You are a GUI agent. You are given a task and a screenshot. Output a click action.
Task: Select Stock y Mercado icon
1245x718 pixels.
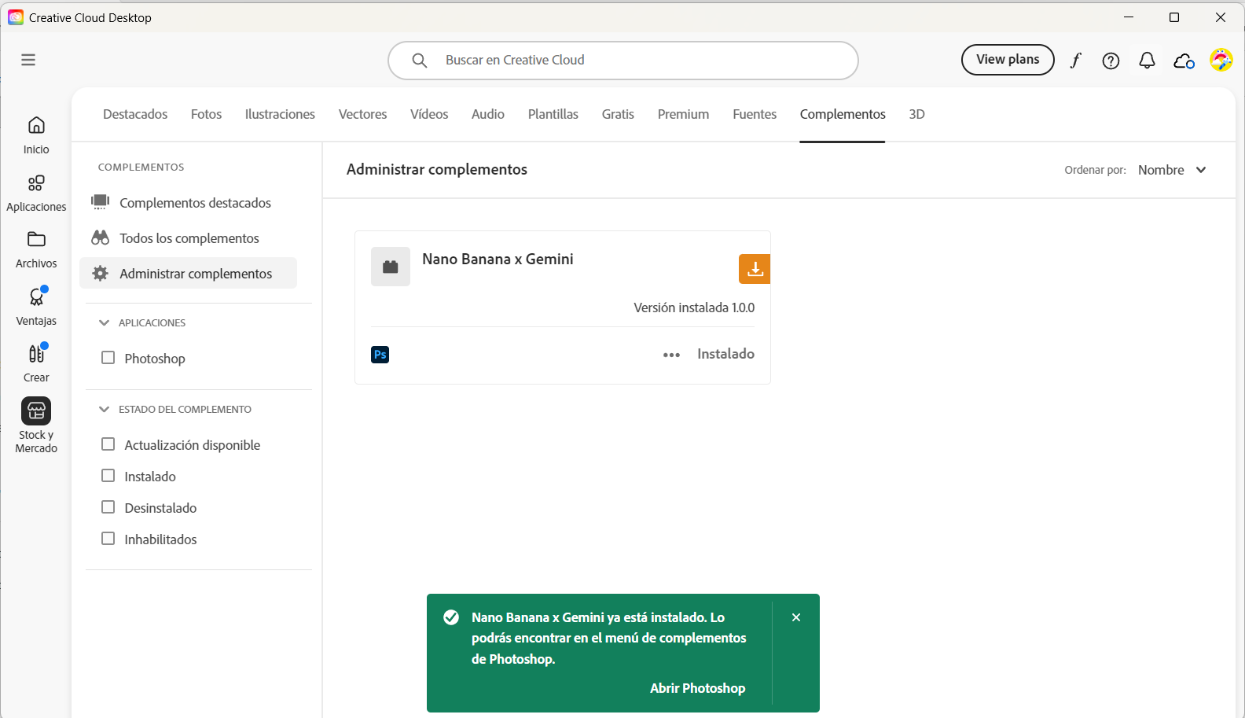click(36, 411)
